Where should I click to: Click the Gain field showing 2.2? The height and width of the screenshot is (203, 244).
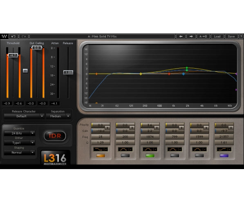click(x=150, y=131)
